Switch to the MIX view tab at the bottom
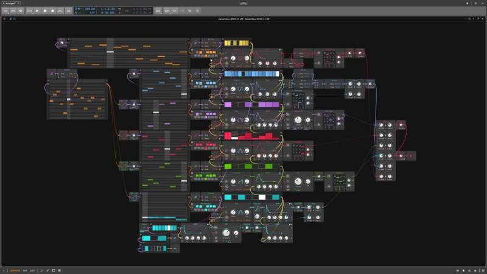Screen dimensions: 487x274 (25, 270)
